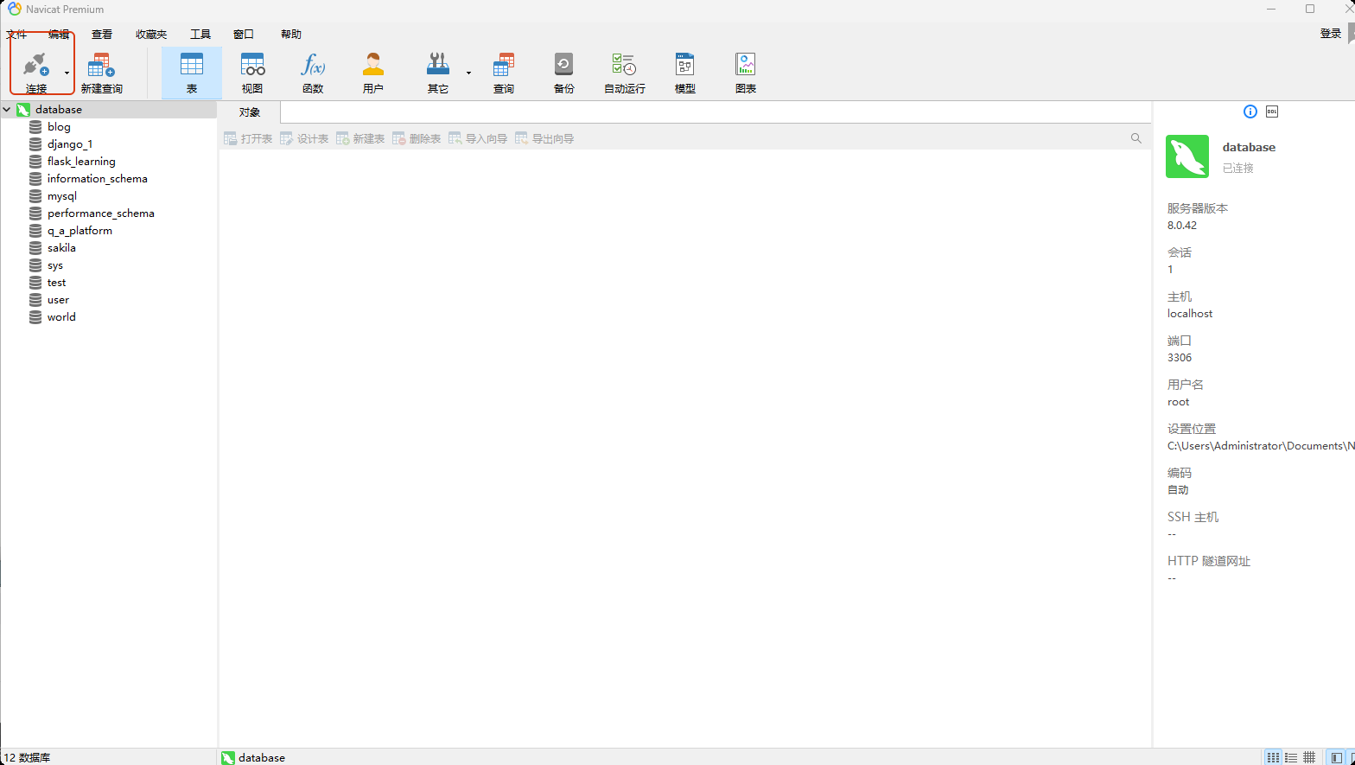Click the 备份 (Backup) toolbar icon
Screen dimensions: 1355x765
564,73
